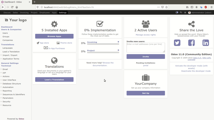Click Activate developer mode with assets
This screenshot has width=214, height=120.
click(x=191, y=67)
